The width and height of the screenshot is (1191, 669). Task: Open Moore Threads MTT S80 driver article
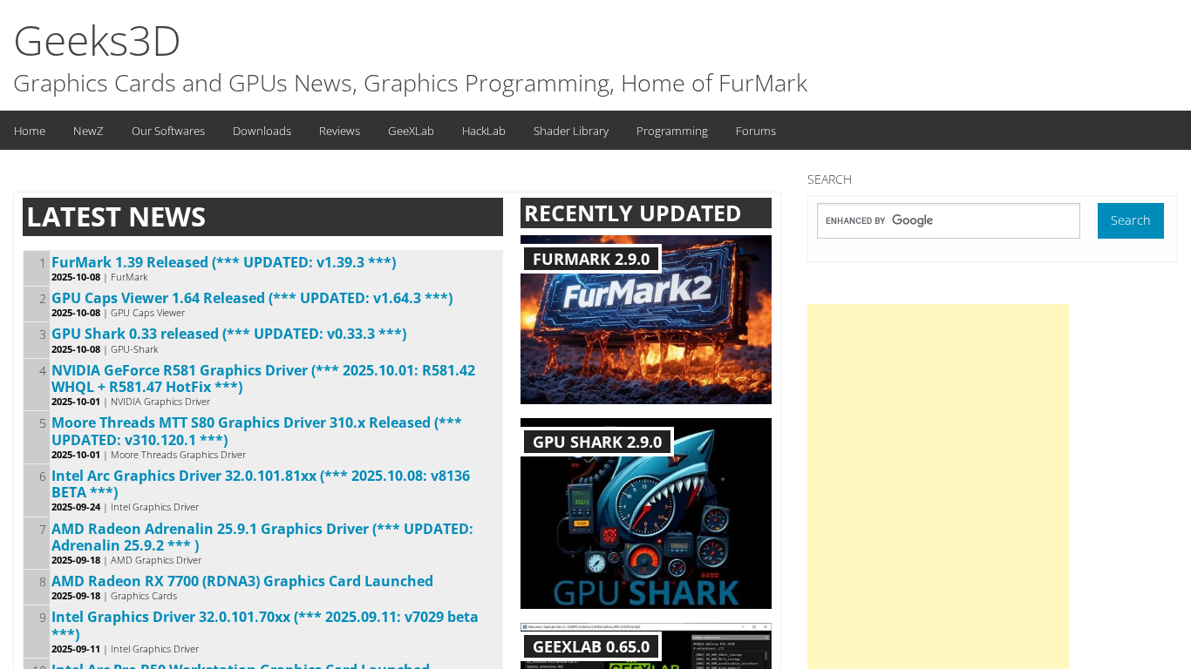(256, 431)
